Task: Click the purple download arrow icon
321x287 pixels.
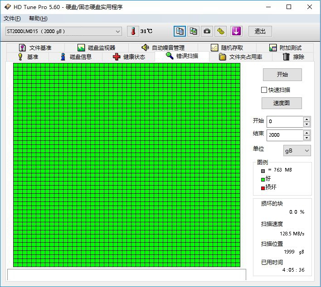Action: click(x=236, y=31)
